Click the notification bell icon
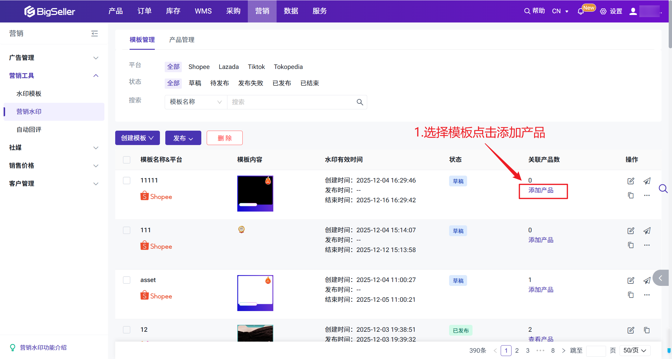 pos(580,11)
